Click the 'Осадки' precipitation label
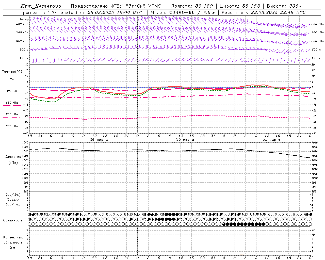This screenshot has height=260, width=325. coord(13,200)
